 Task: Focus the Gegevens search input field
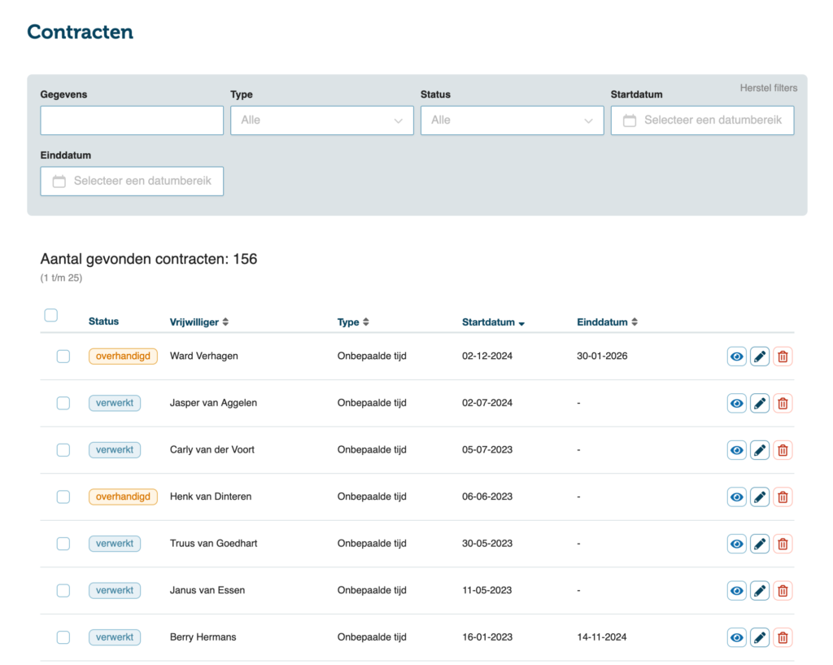(x=132, y=120)
